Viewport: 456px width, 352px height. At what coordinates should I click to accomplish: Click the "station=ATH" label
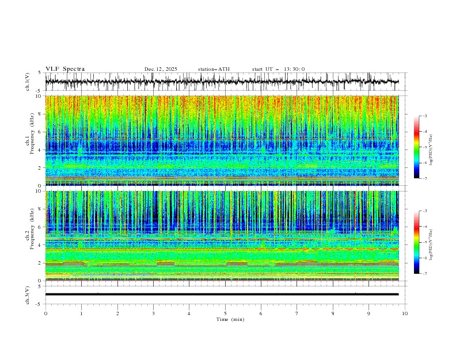tap(214, 69)
